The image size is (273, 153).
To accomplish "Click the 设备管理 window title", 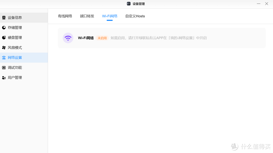I will (x=139, y=4).
